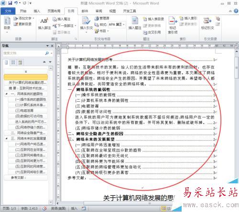239x212 pixels.
Task: Click Update Table (更新目录)
Action: point(22,24)
